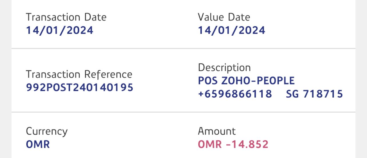Screen dimensions: 367x158
Task: Select the OMR value under Currency
Action: pos(38,144)
